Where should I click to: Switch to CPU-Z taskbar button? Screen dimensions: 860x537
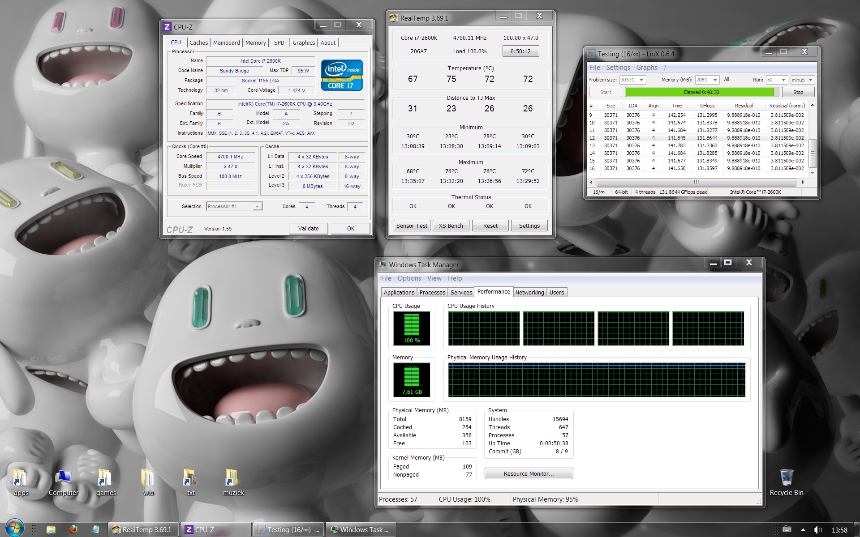[216, 529]
